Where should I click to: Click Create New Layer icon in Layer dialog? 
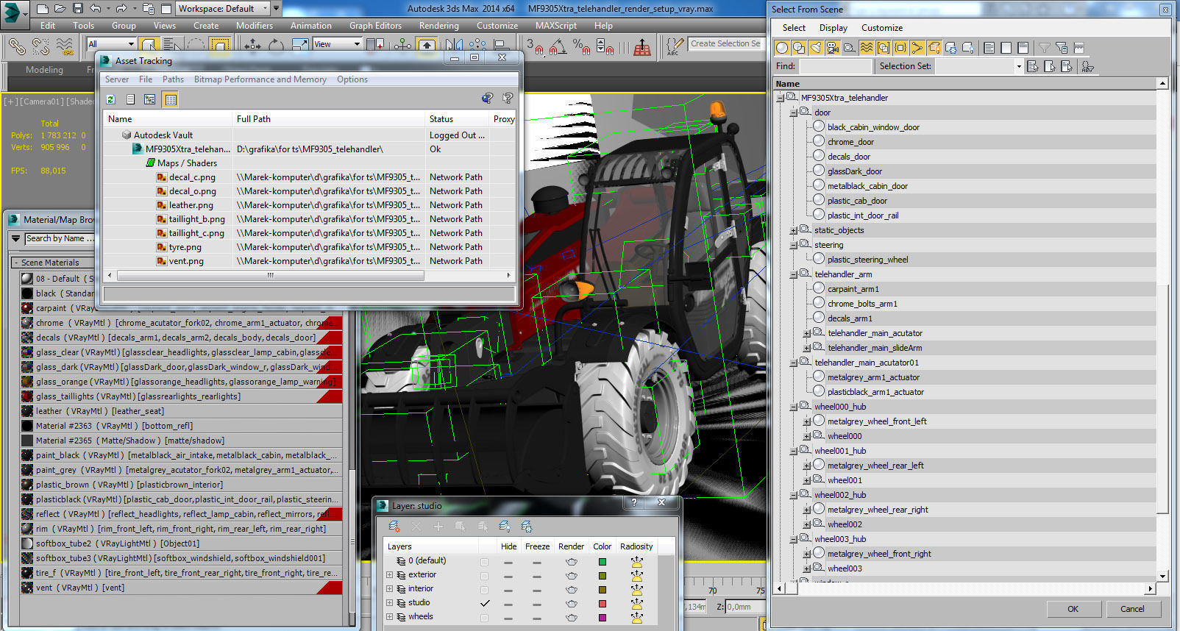(x=394, y=527)
